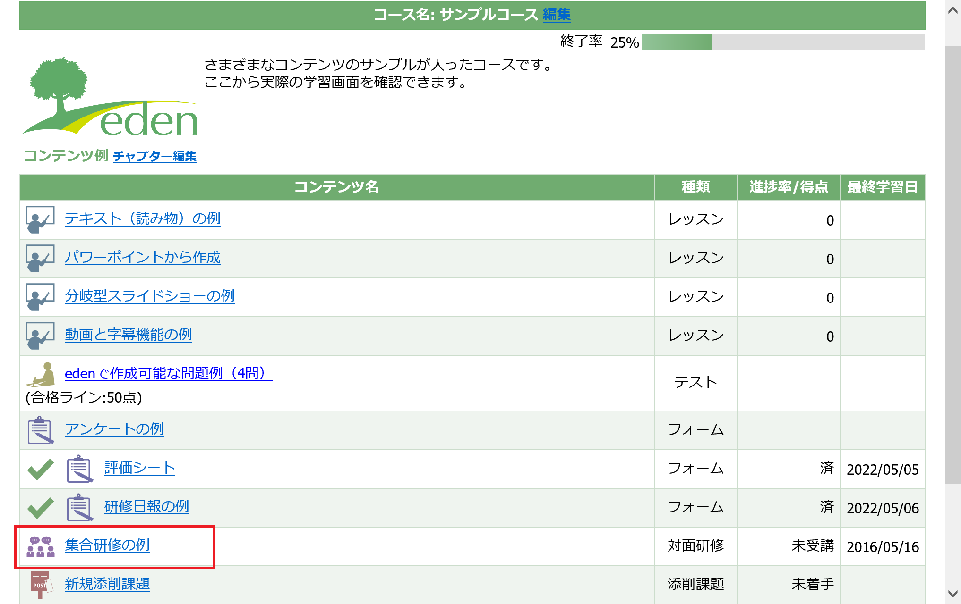Click the eden tree logo image

point(110,97)
